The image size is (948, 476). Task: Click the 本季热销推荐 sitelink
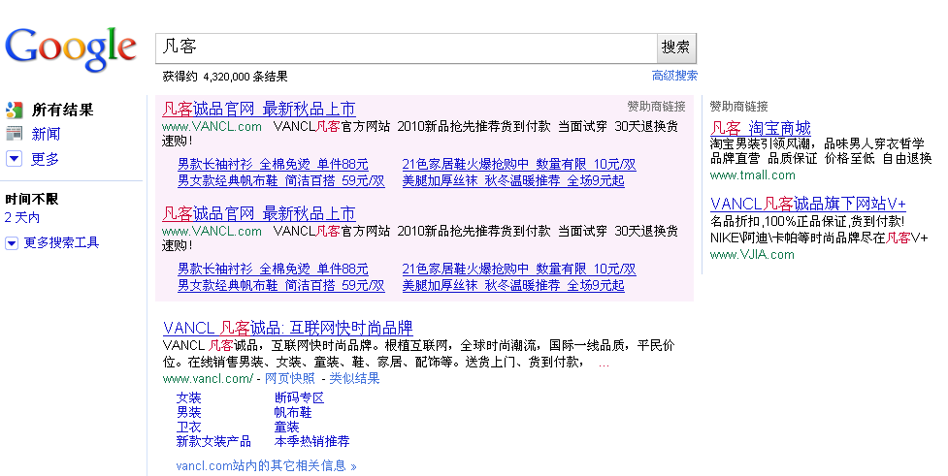point(312,441)
